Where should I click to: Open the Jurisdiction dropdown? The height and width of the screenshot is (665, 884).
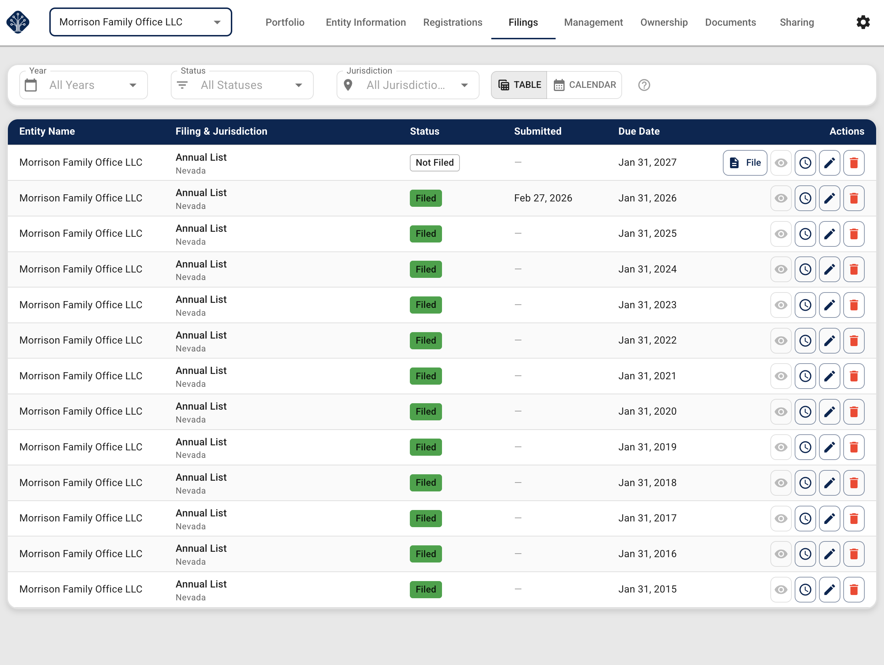click(x=407, y=85)
